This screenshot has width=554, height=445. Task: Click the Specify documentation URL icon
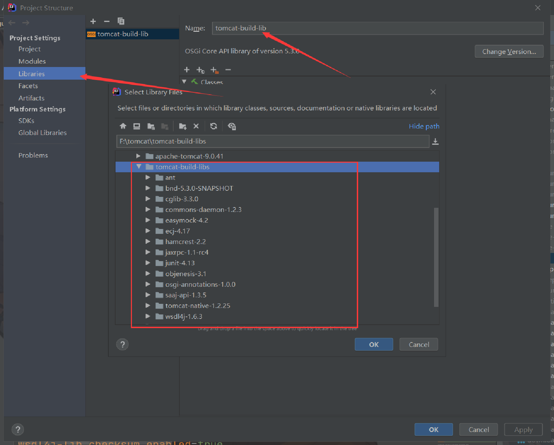point(201,70)
